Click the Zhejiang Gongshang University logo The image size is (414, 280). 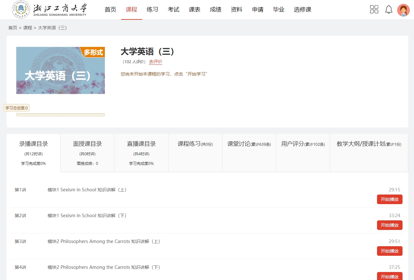(x=50, y=10)
